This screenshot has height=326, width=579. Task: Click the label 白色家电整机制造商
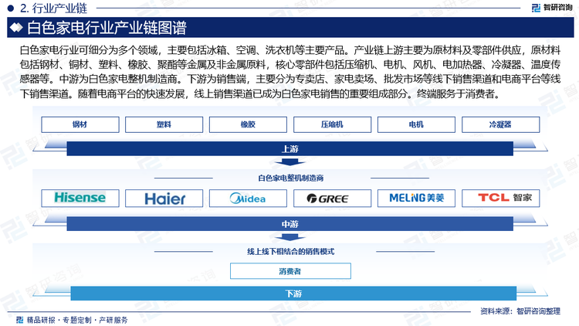[x=290, y=178]
